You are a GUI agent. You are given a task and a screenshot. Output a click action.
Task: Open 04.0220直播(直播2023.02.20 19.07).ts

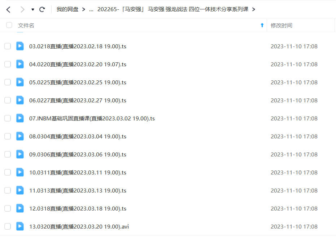(x=78, y=65)
